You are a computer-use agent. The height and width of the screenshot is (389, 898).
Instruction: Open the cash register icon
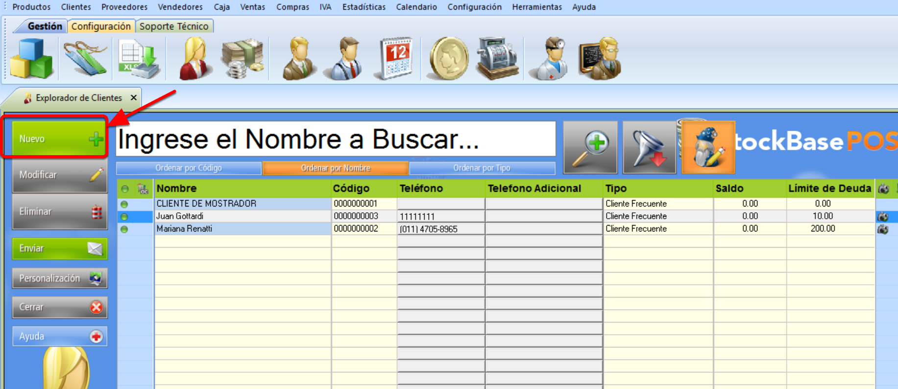click(x=497, y=58)
